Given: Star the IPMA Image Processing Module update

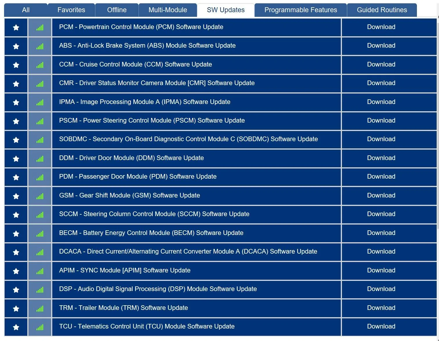Looking at the screenshot, I should pyautogui.click(x=16, y=103).
